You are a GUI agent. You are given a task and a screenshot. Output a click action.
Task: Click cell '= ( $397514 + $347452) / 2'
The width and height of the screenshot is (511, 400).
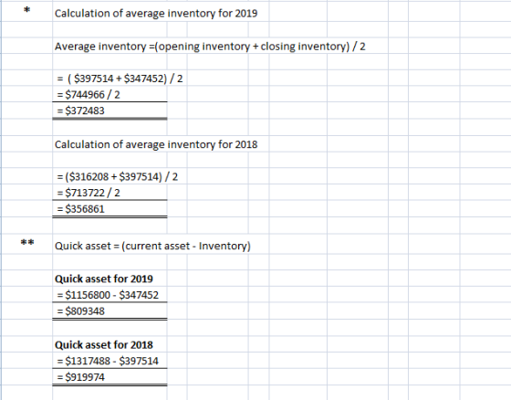120,79
